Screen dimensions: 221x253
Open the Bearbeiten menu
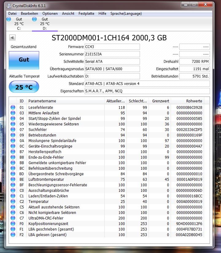(x=29, y=14)
